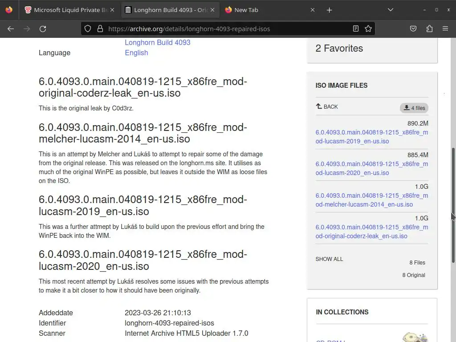Viewport: 456px width, 342px height.
Task: Close the Longhorn Build 4093 tab
Action: click(x=212, y=10)
